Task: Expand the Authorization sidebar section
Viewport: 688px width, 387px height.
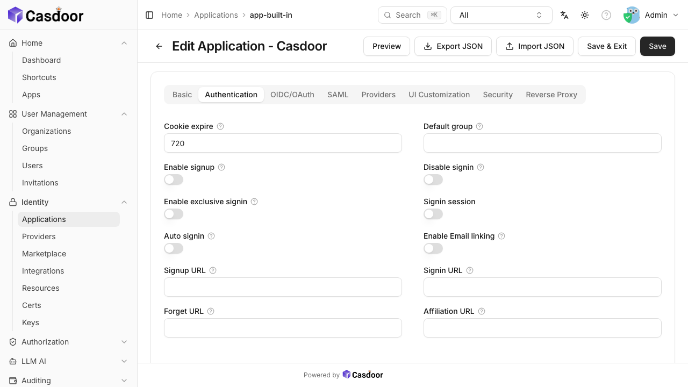Action: 69,342
